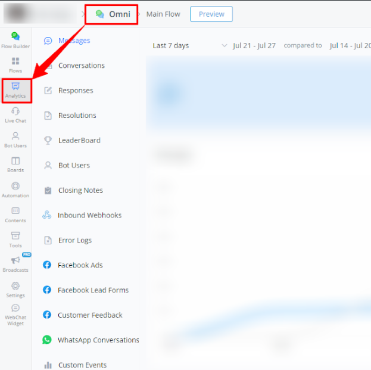This screenshot has height=370, width=371.
Task: Click Main Flow breadcrumb link
Action: [x=163, y=14]
